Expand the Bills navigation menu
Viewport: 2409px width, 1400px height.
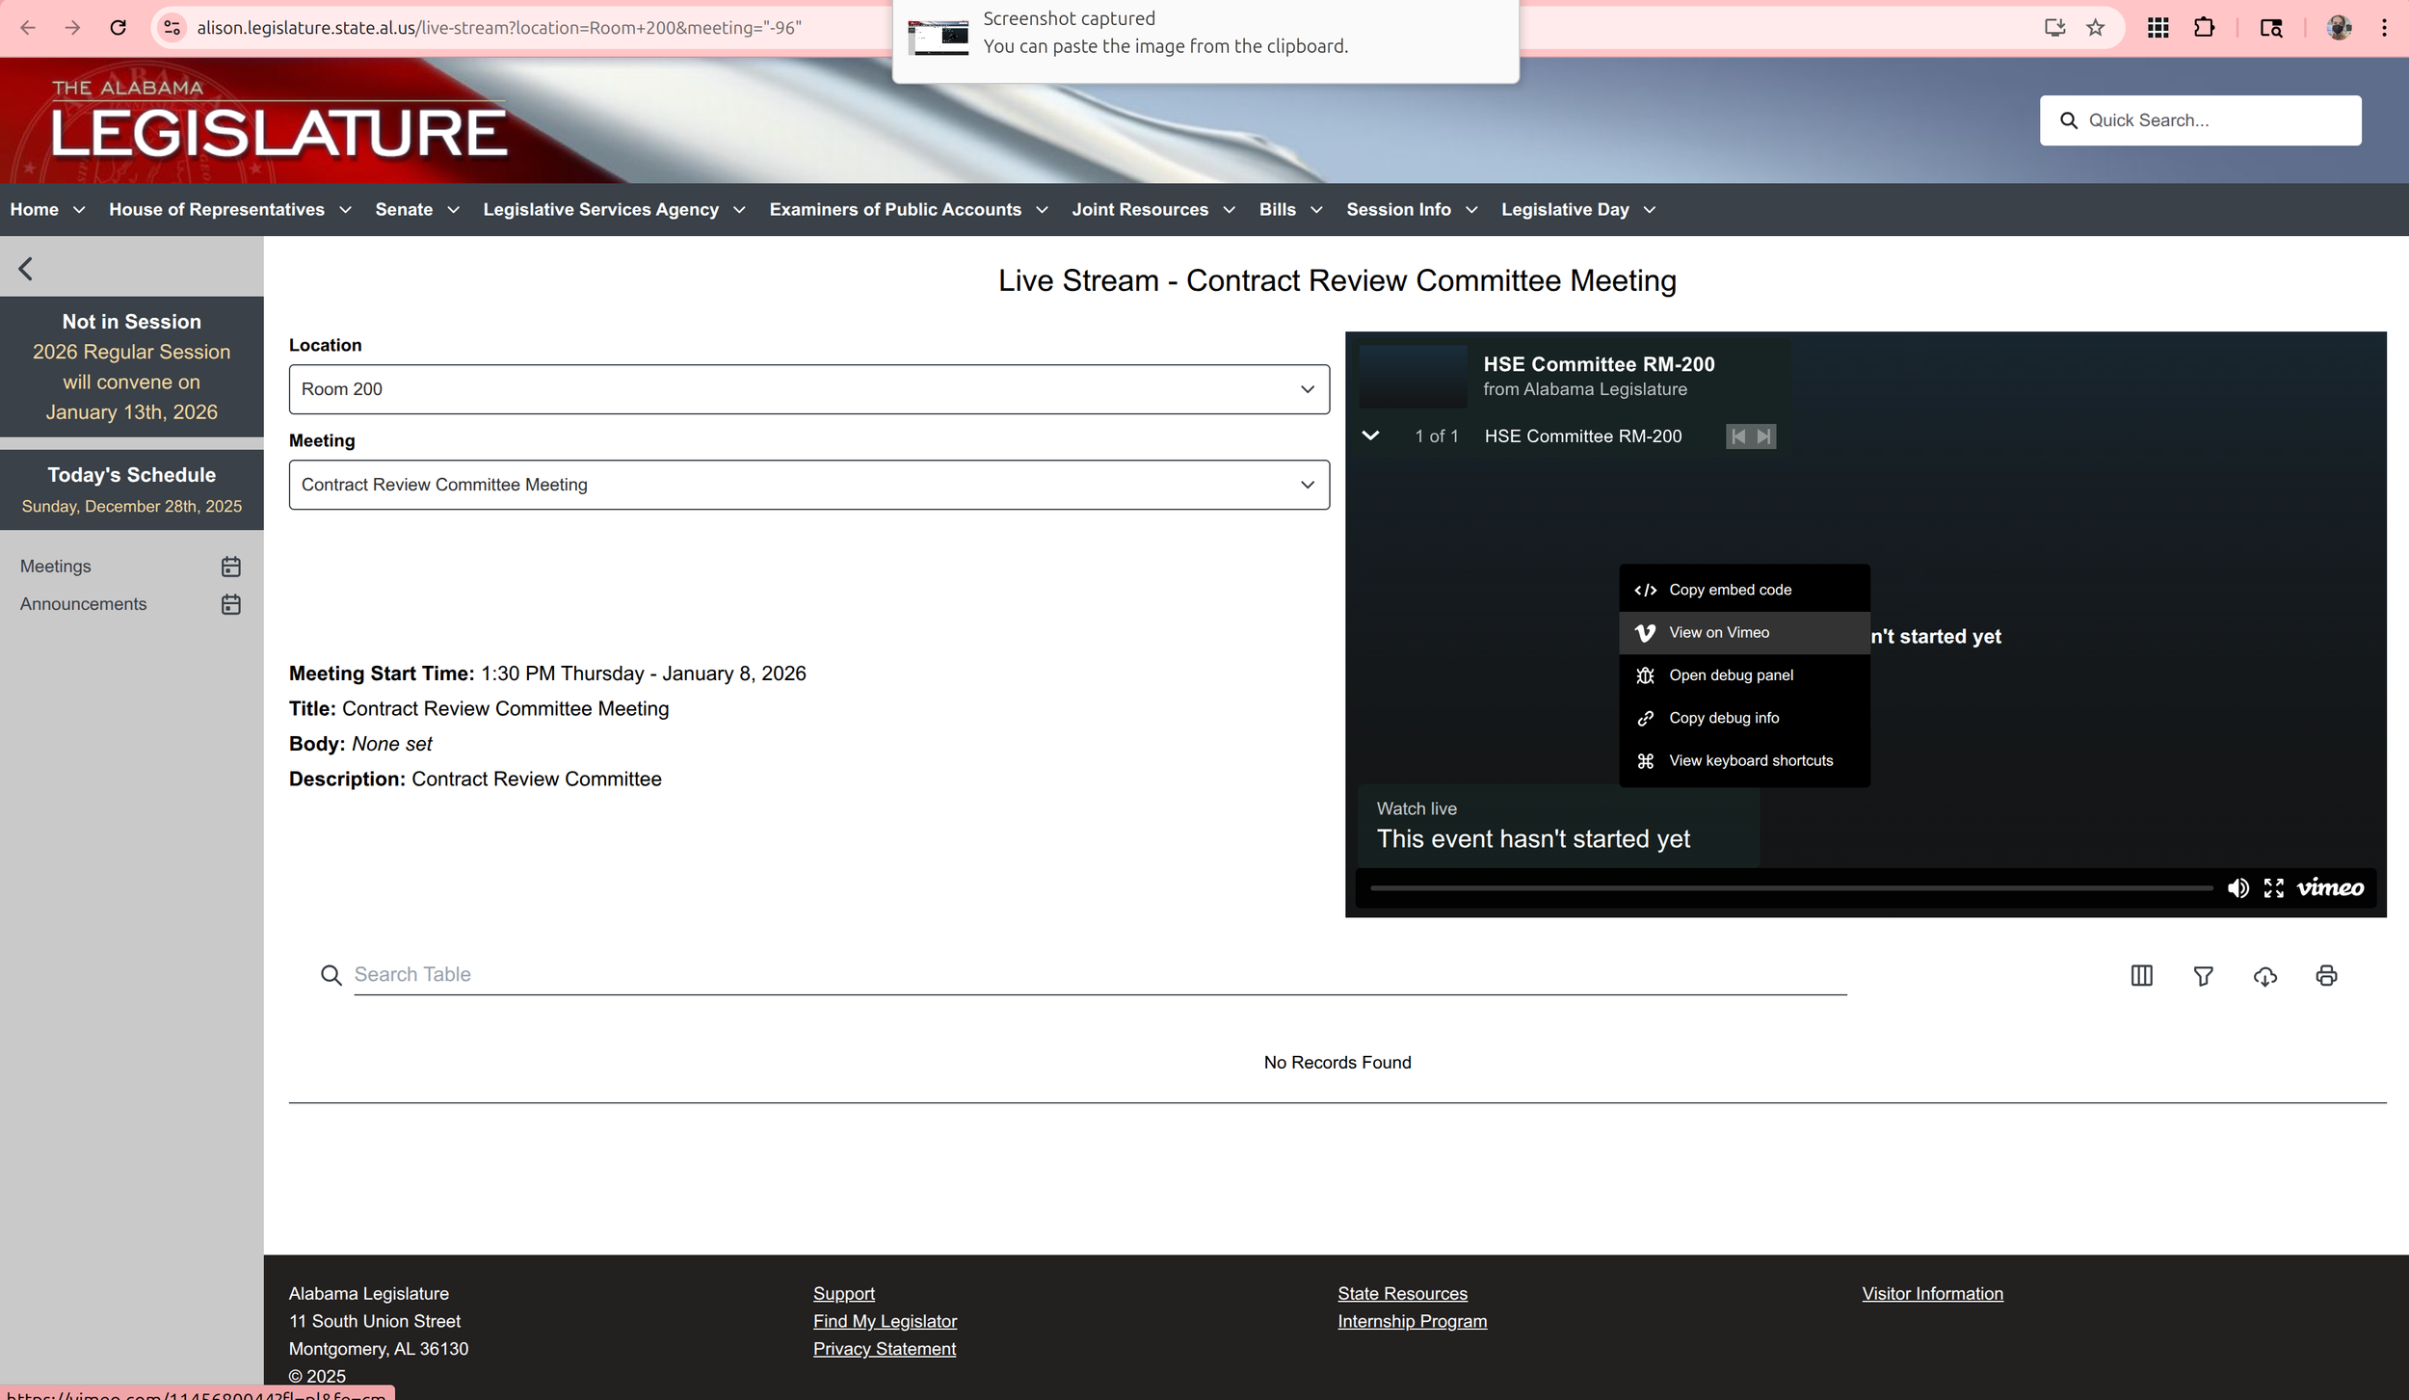1289,210
